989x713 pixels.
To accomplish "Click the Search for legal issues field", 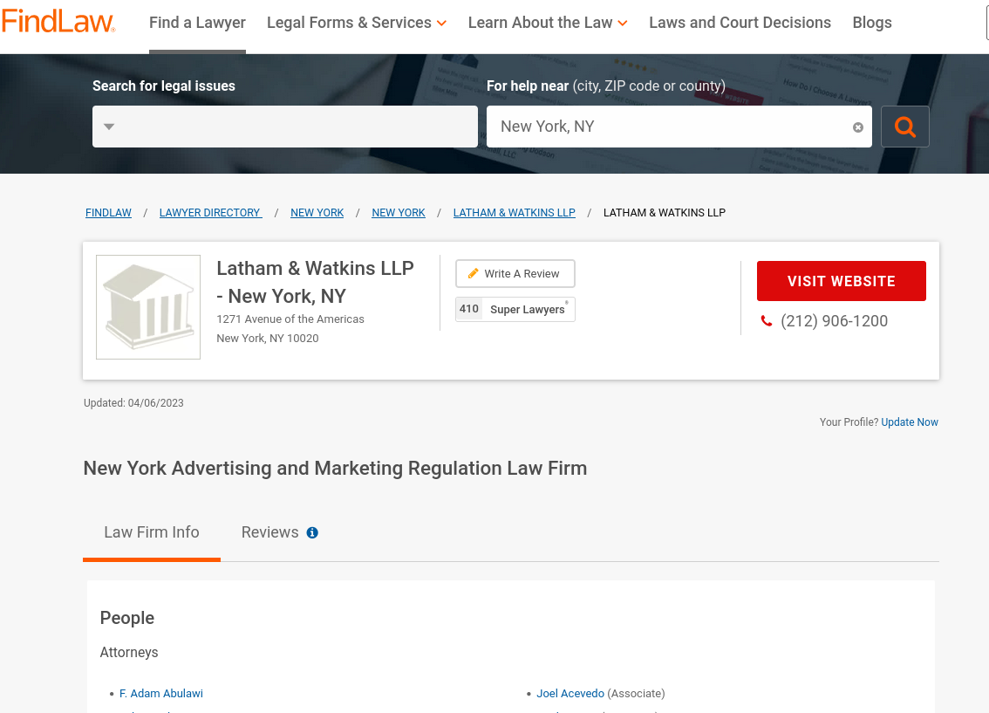I will (285, 127).
